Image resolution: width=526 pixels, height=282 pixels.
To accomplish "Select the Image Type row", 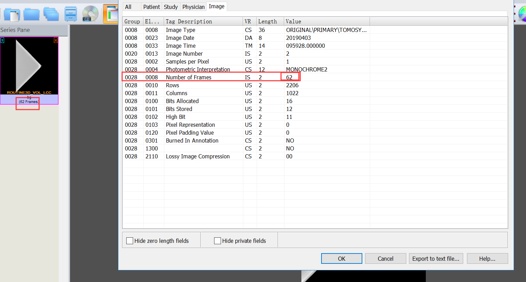I will (x=315, y=30).
